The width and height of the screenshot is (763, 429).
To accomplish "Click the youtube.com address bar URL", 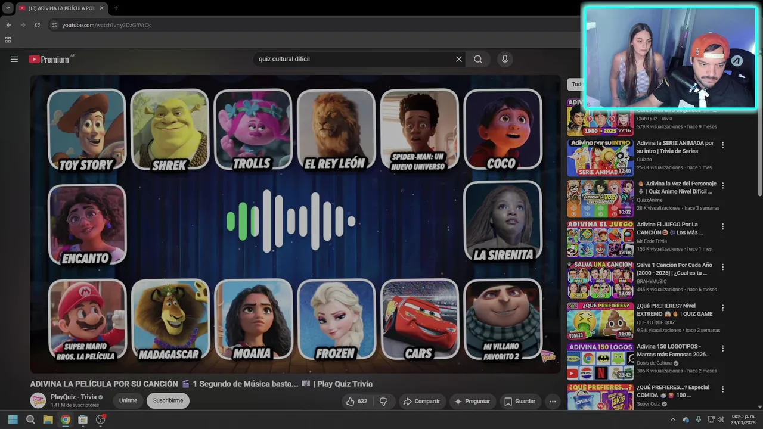I will [107, 25].
